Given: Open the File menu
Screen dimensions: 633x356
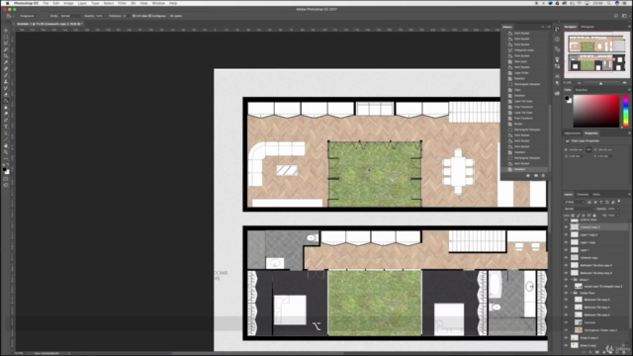Looking at the screenshot, I should click(x=45, y=3).
